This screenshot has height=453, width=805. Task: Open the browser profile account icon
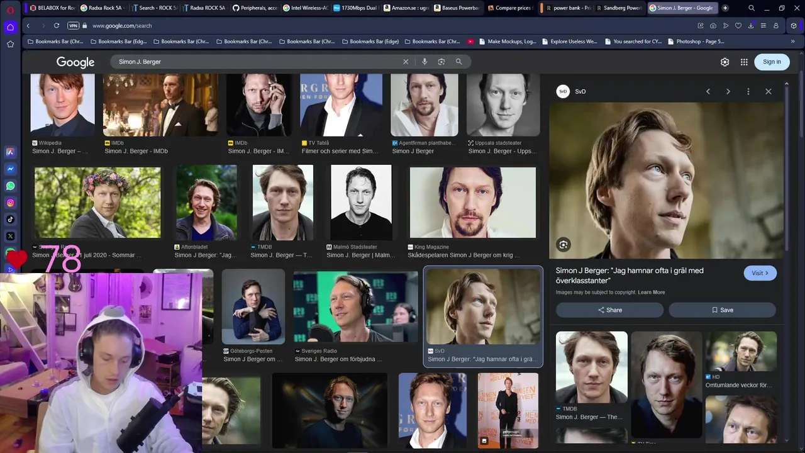tap(776, 26)
